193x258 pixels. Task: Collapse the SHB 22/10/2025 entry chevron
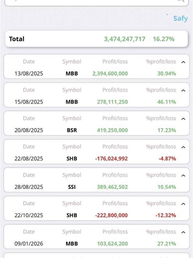(x=183, y=204)
